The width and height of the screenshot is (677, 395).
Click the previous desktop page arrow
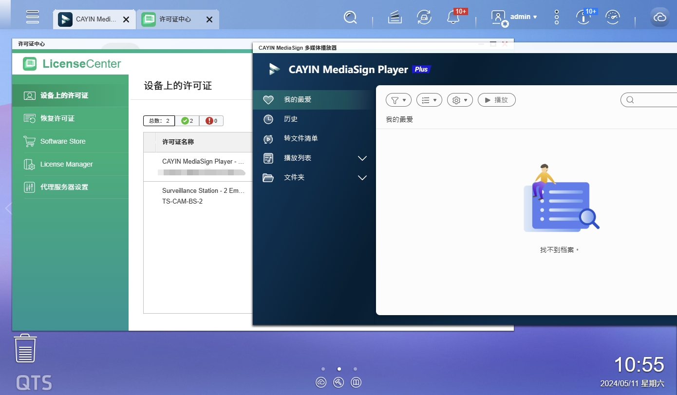[x=7, y=208]
